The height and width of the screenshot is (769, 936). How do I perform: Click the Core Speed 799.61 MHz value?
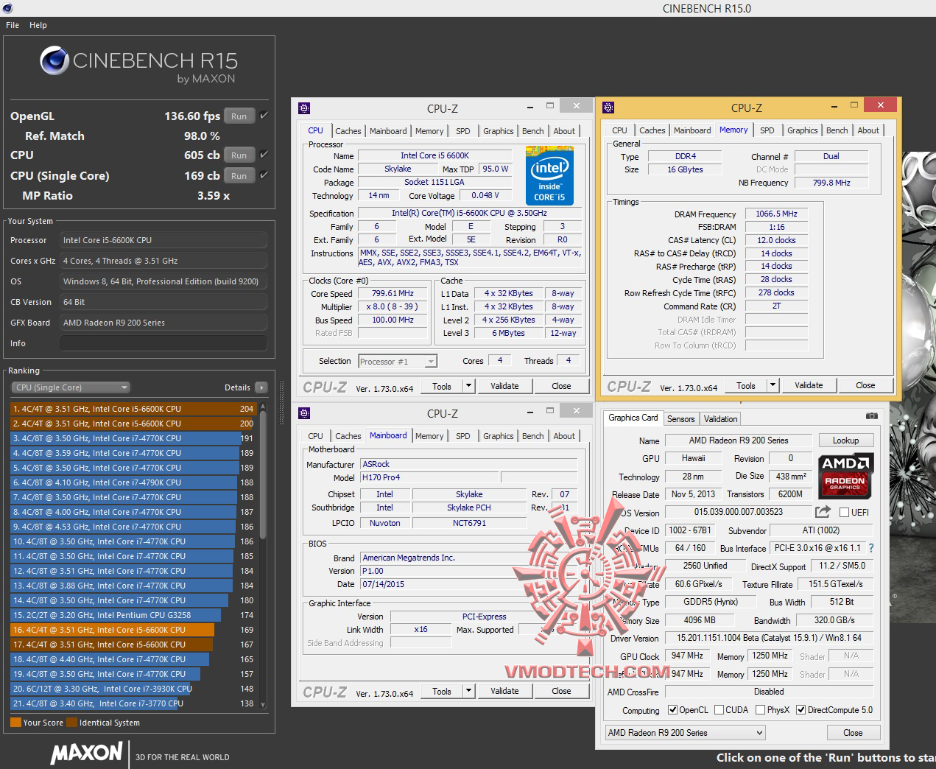(393, 293)
